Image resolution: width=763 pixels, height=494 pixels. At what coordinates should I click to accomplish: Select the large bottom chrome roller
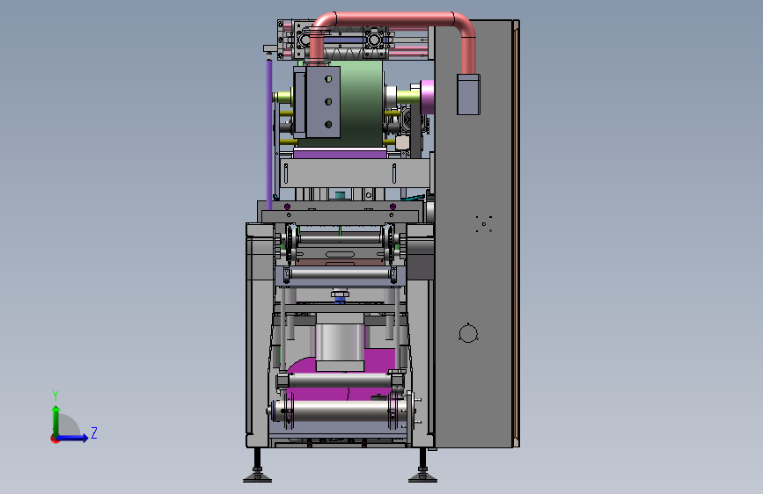pos(341,410)
